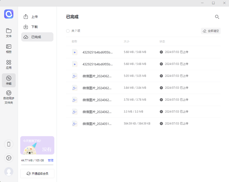
Task: Open the mobile device panel icon
Action: tap(9, 144)
